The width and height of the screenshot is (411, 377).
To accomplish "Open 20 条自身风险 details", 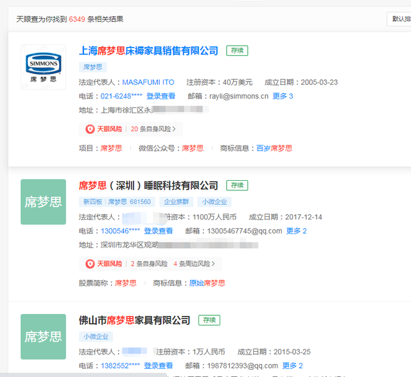I will 153,129.
